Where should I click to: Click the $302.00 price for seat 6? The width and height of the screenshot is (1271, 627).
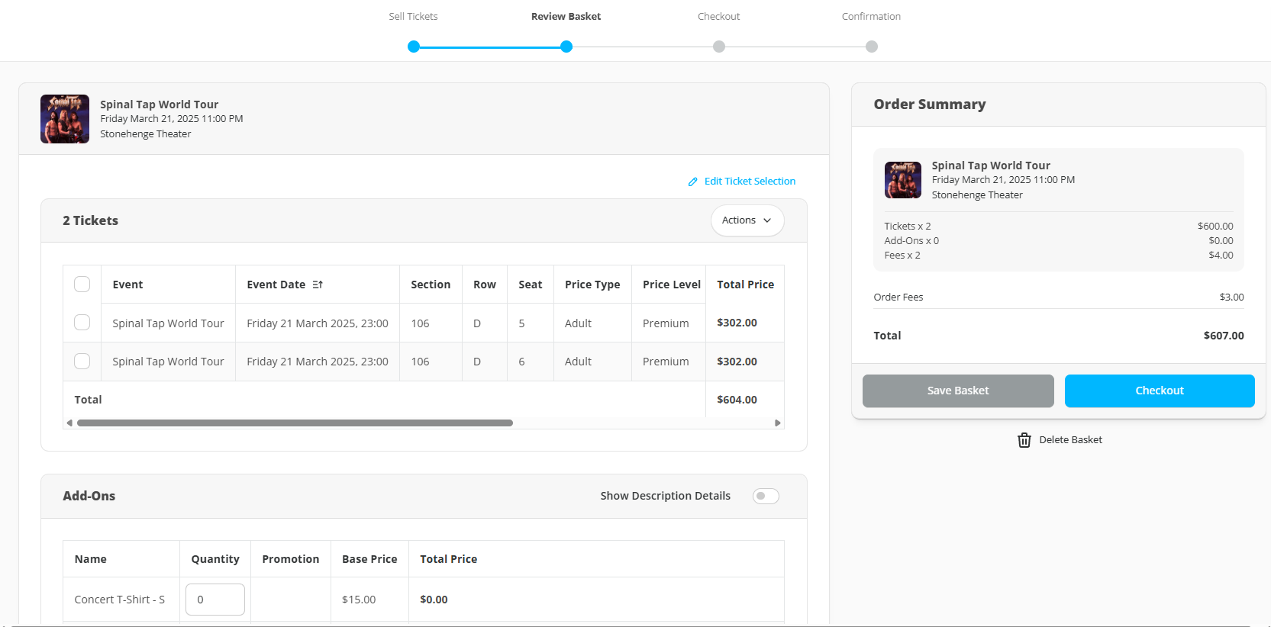737,362
